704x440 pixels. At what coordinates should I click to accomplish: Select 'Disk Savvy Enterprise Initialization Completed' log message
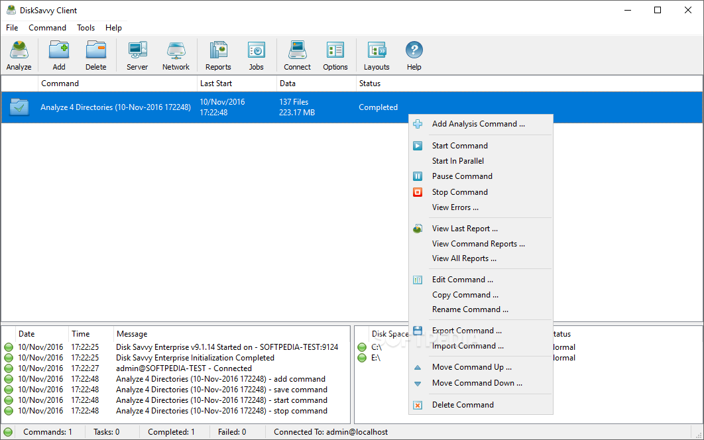click(x=196, y=358)
